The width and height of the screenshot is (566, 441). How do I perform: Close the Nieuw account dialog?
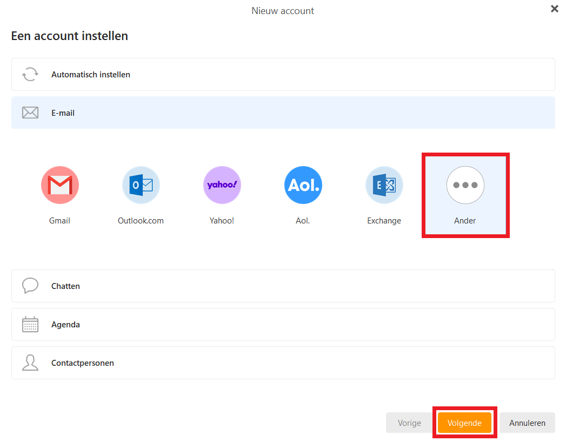(554, 9)
